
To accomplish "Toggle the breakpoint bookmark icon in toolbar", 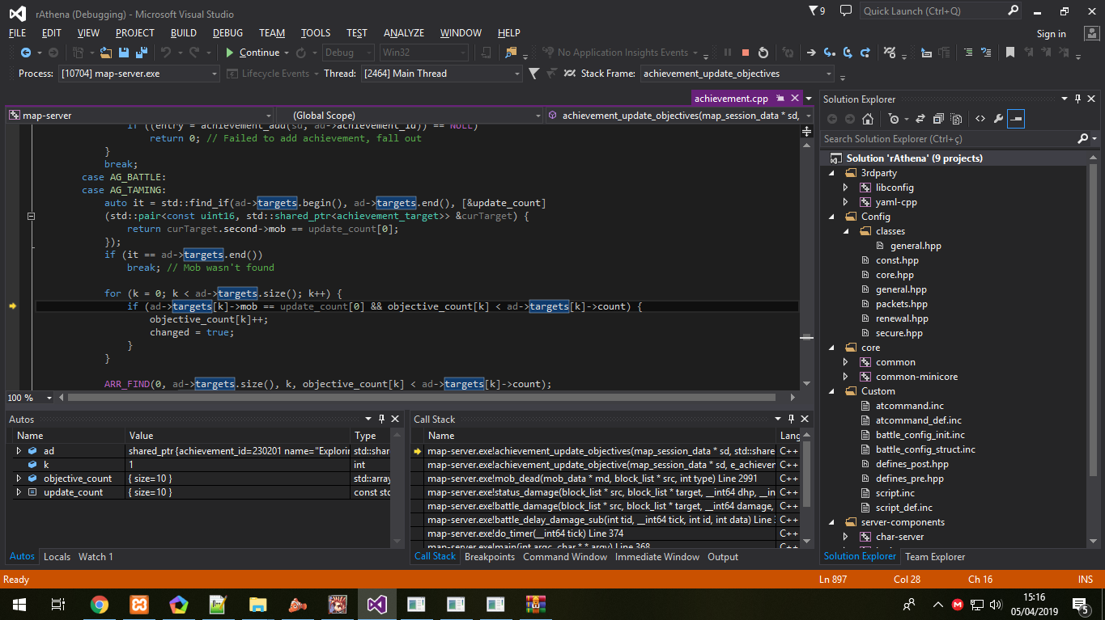I will tap(1009, 52).
